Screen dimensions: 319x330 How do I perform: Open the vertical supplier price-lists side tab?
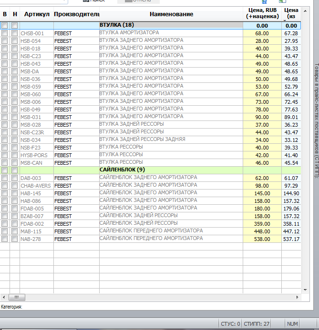pos(316,120)
